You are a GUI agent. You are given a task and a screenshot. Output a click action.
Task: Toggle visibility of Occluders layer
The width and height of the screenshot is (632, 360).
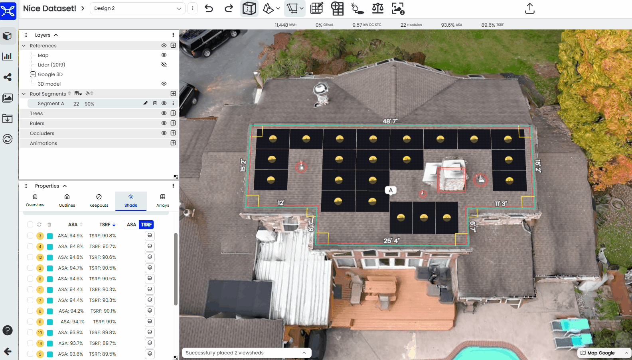pyautogui.click(x=164, y=133)
